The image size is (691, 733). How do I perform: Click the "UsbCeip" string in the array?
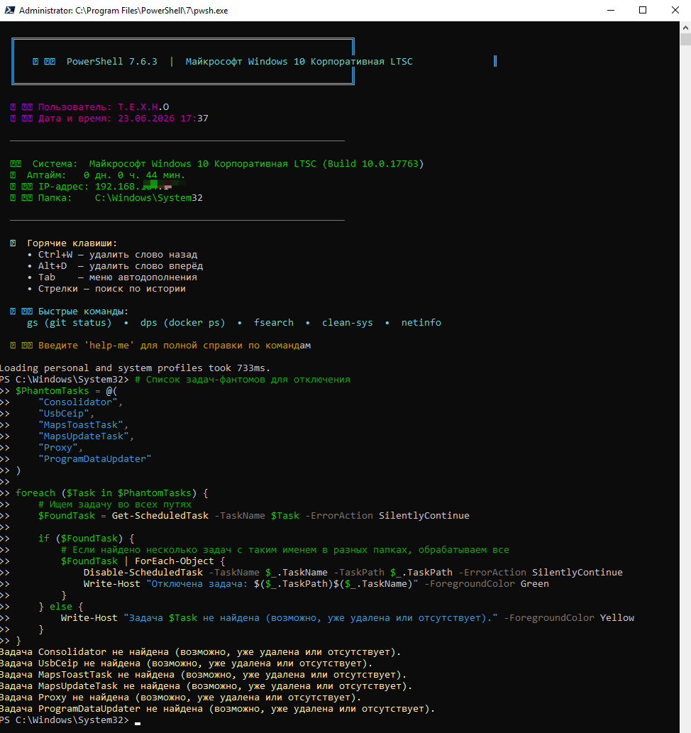[x=64, y=414]
